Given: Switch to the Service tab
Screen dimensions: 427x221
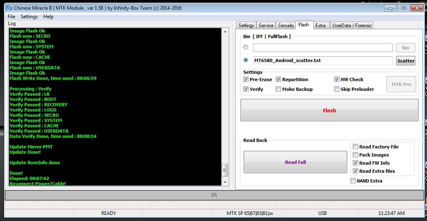Looking at the screenshot, I should point(266,25).
